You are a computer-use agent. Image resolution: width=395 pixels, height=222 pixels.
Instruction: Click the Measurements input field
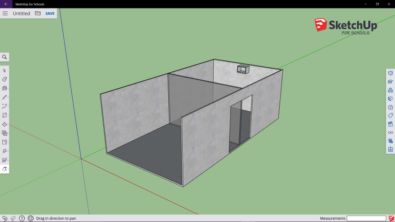pos(366,218)
